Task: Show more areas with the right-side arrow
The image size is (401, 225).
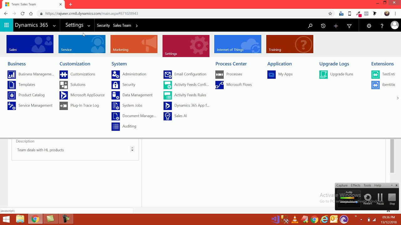Action: (398, 98)
